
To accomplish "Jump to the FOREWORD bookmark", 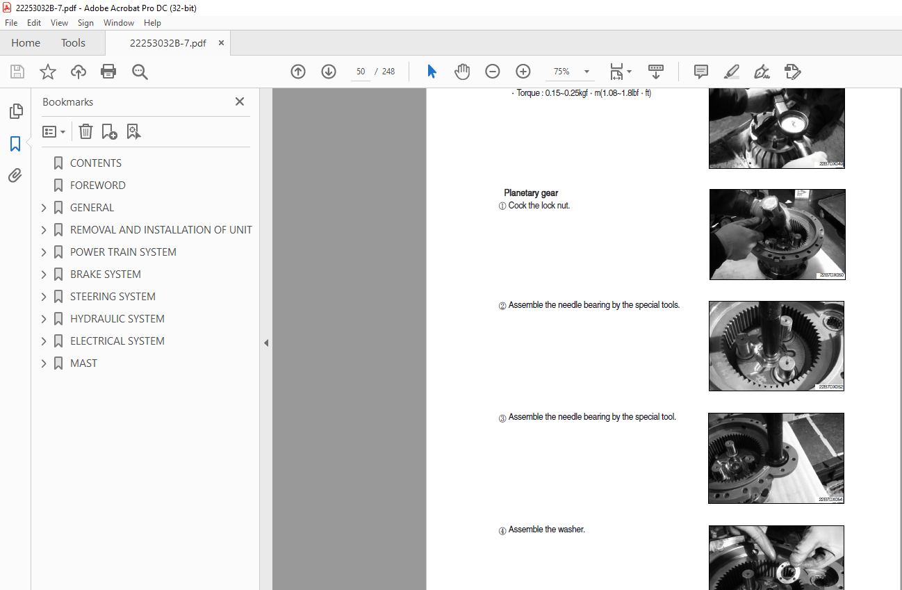I will tap(98, 186).
